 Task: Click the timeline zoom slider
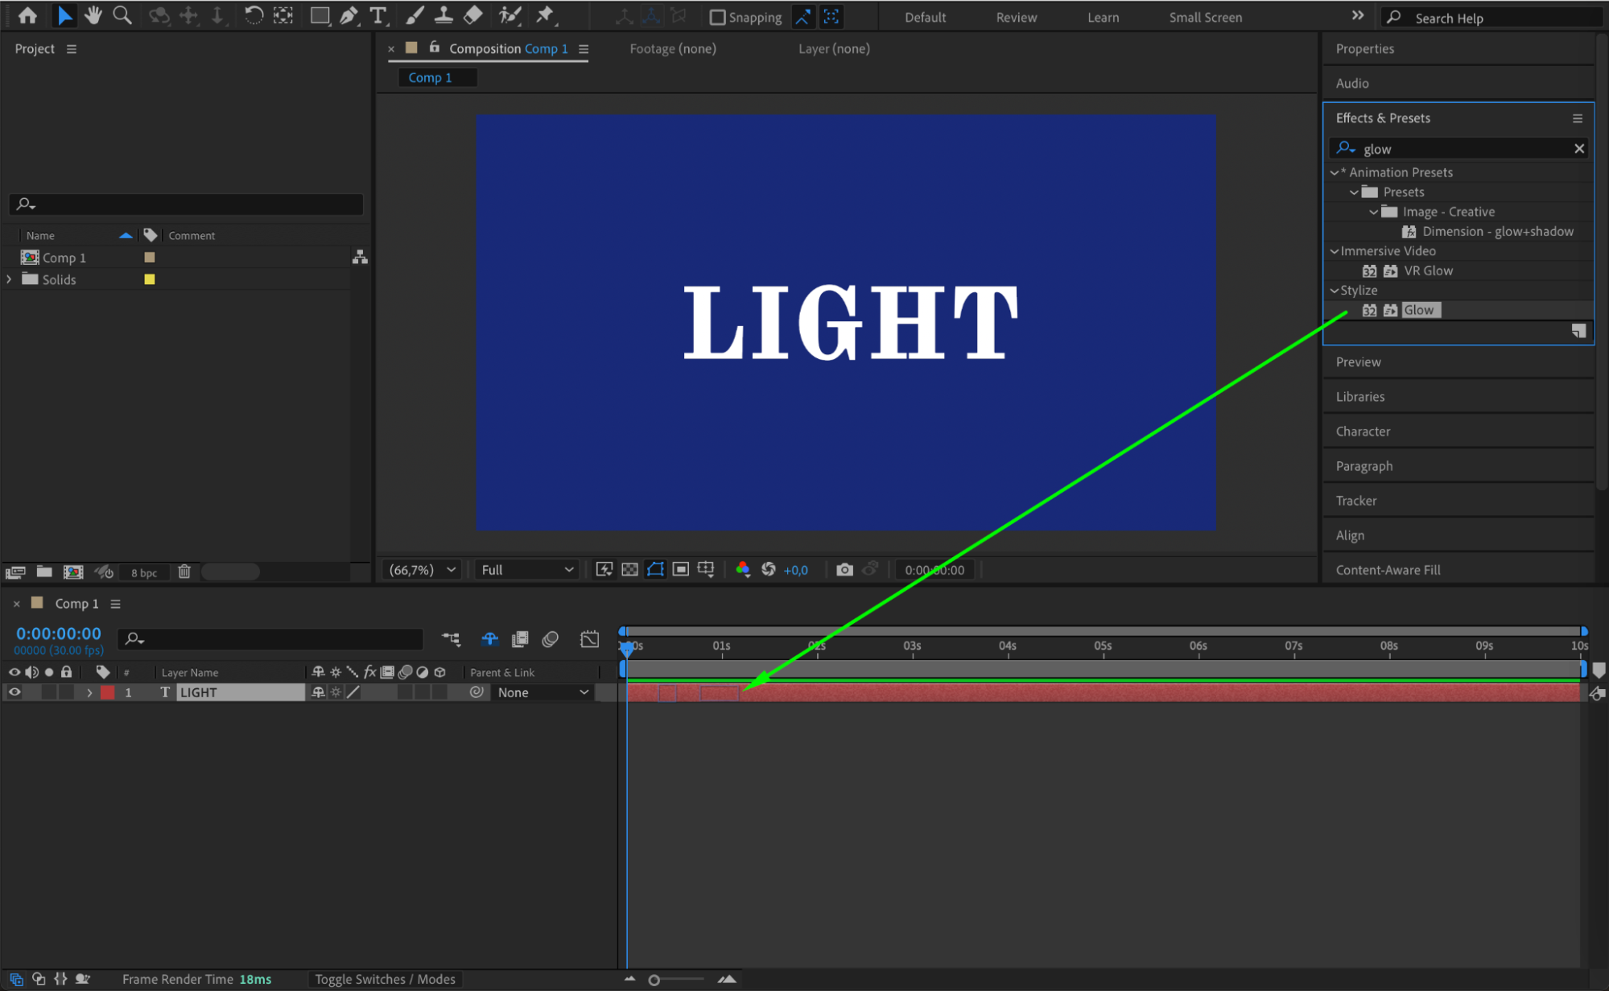tap(654, 980)
